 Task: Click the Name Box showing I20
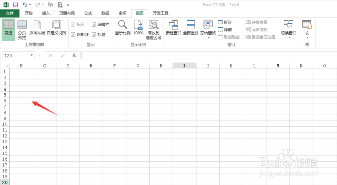(16, 56)
